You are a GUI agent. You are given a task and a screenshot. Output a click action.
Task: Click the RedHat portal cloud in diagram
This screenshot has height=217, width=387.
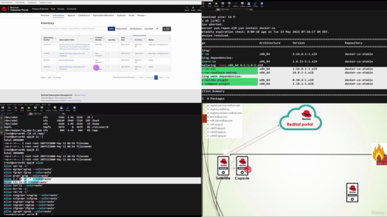(x=301, y=118)
